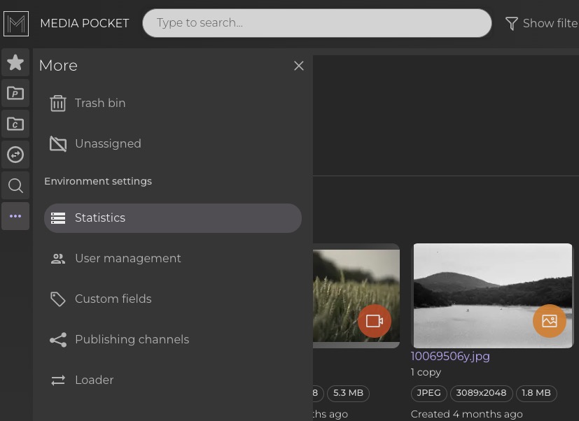
Task: Open the Projects folder sidebar icon
Action: [15, 93]
